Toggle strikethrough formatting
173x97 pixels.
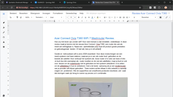click(89, 17)
